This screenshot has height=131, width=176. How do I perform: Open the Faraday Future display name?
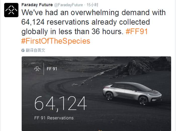(x=37, y=5)
